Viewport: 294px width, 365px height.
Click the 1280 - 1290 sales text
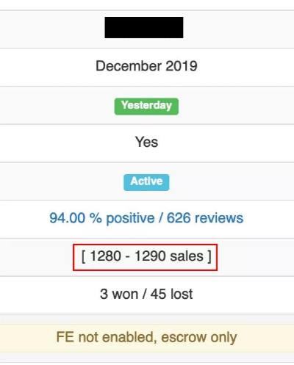146,256
